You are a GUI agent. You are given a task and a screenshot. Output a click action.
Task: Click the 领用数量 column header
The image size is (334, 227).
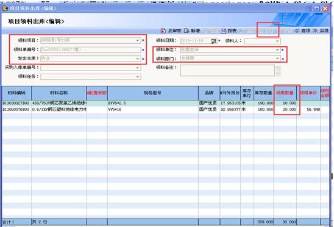coord(285,93)
